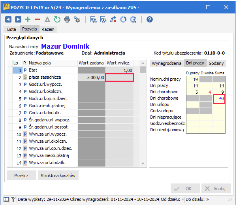Click the Struktura kosztów button
The height and width of the screenshot is (206, 237).
click(x=58, y=176)
